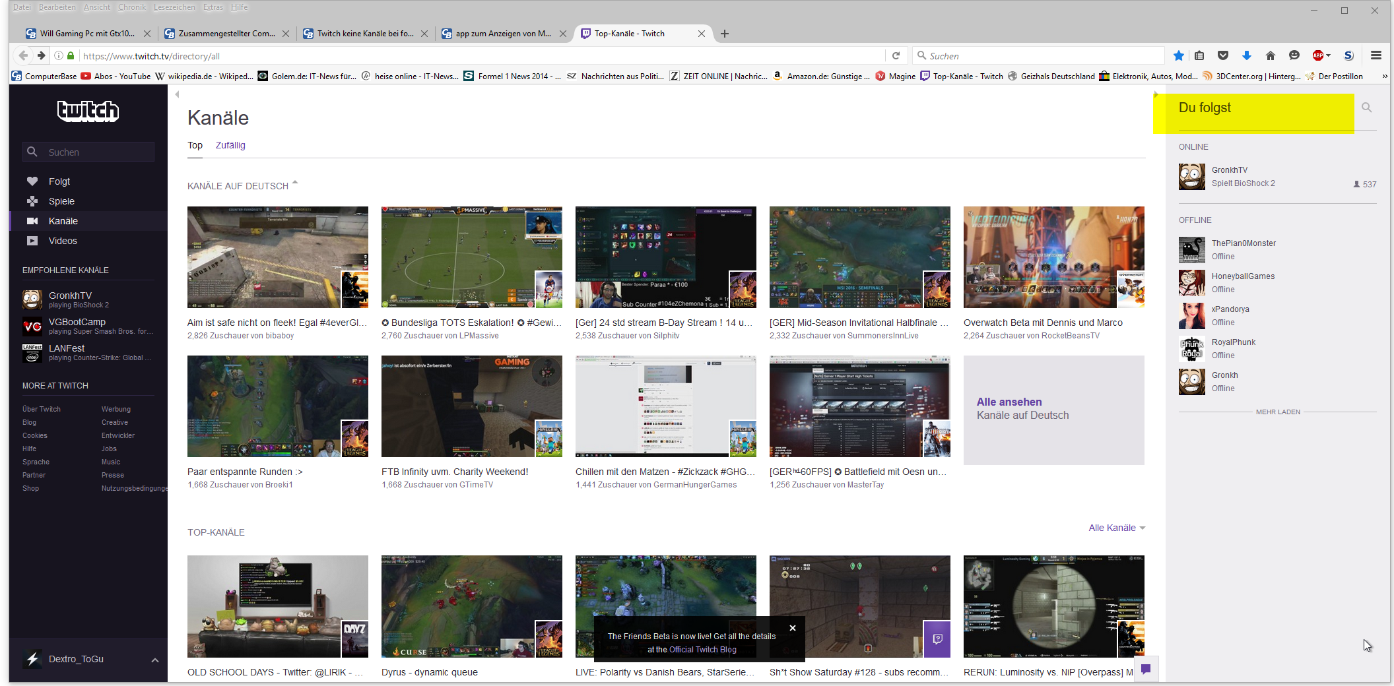Open the Official Twitch Blog link
Viewport: 1394px width, 686px height.
(703, 650)
